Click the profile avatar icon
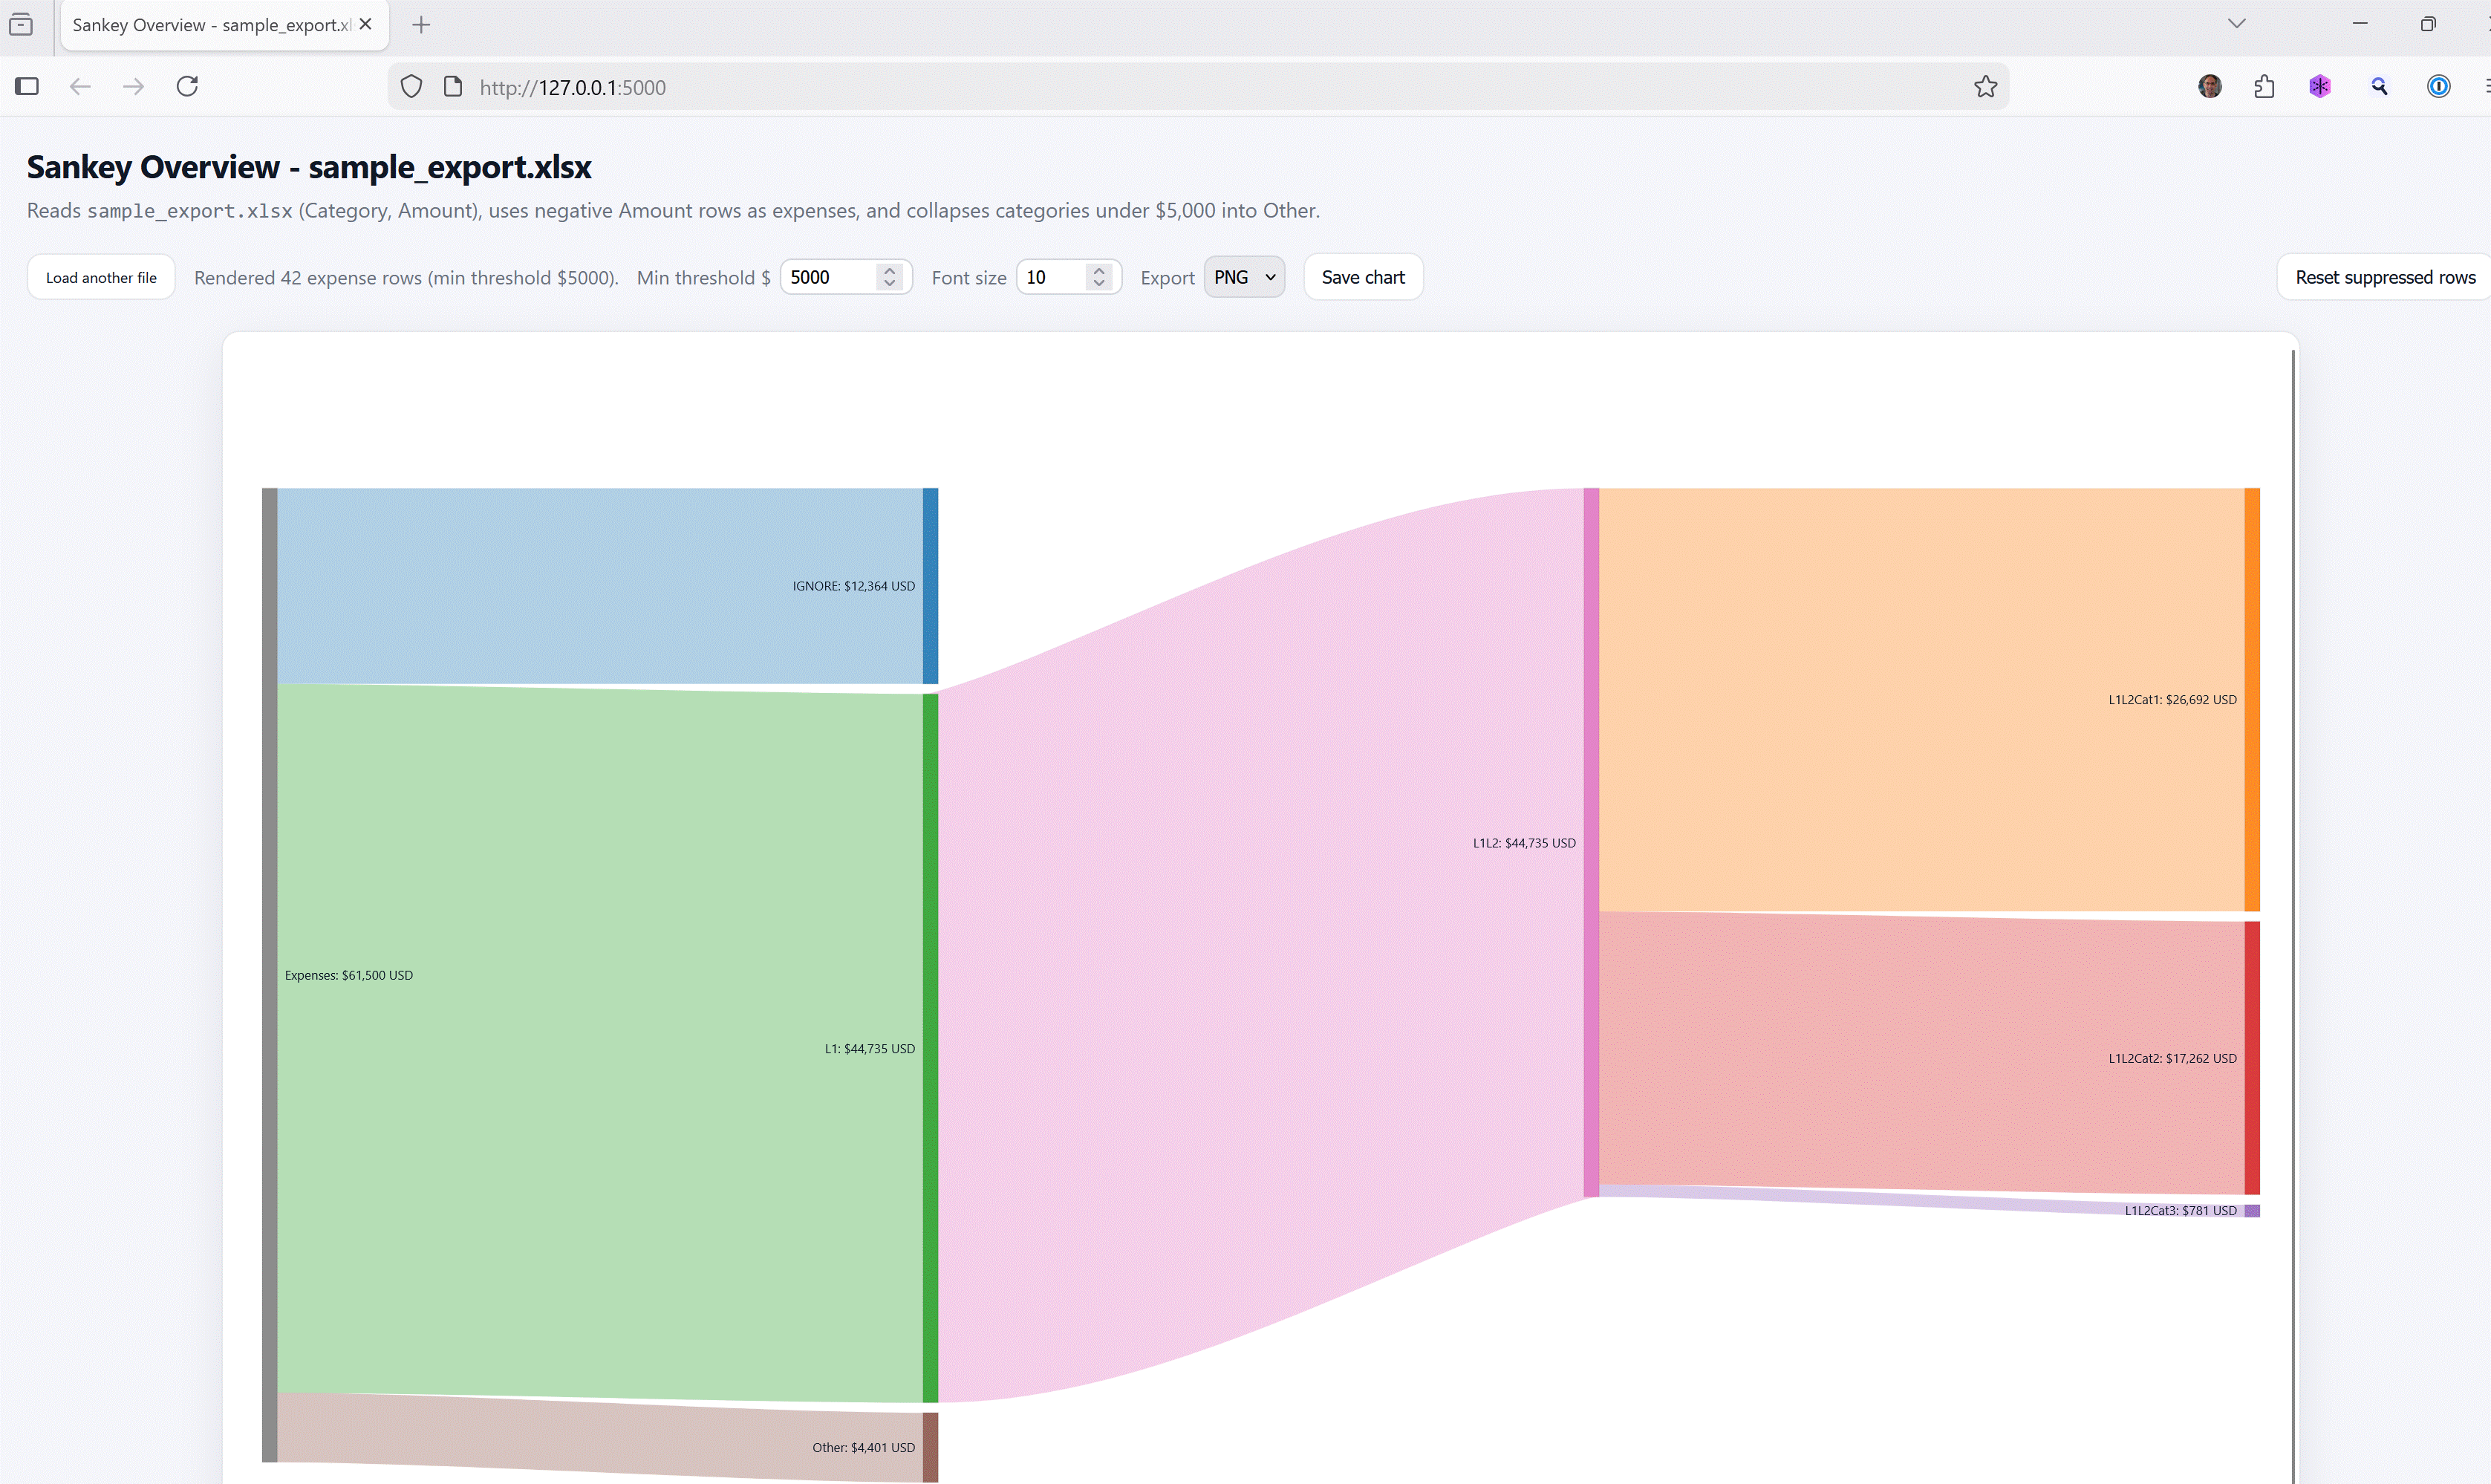The height and width of the screenshot is (1484, 2491). [2210, 87]
